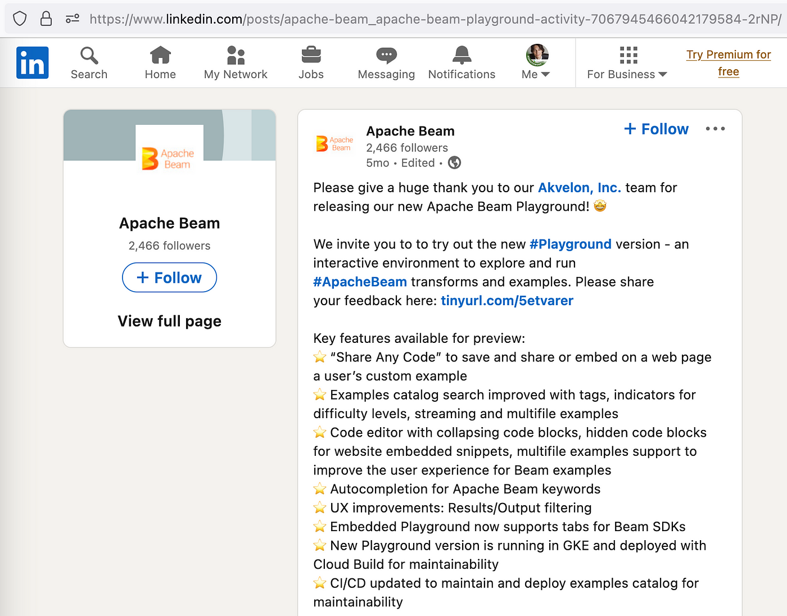Screen dimensions: 787x616
Task: Click the Apache Beam title in sidebar card
Action: pos(169,223)
